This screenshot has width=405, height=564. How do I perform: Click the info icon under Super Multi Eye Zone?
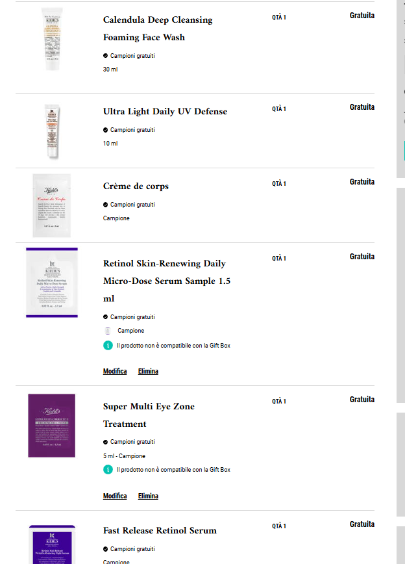click(x=108, y=469)
